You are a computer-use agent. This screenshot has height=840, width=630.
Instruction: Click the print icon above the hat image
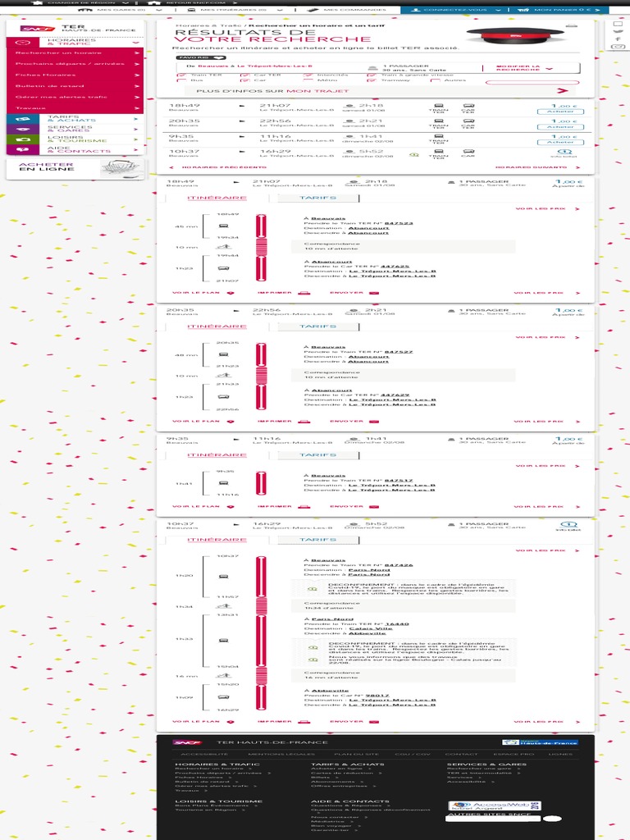(572, 25)
